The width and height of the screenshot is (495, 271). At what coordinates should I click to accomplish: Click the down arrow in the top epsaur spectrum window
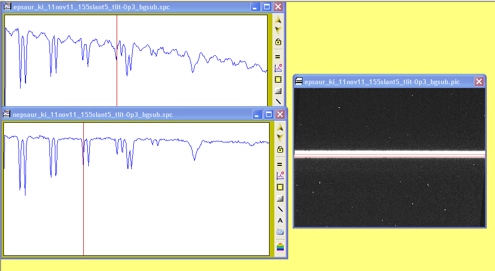278,30
